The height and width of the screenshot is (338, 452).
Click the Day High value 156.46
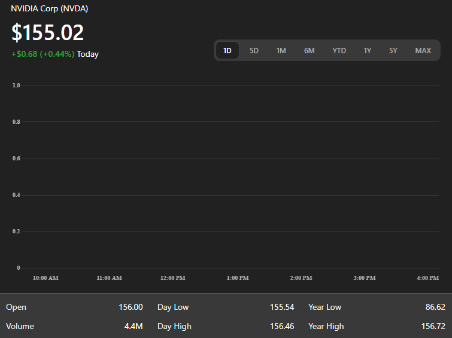(x=282, y=326)
